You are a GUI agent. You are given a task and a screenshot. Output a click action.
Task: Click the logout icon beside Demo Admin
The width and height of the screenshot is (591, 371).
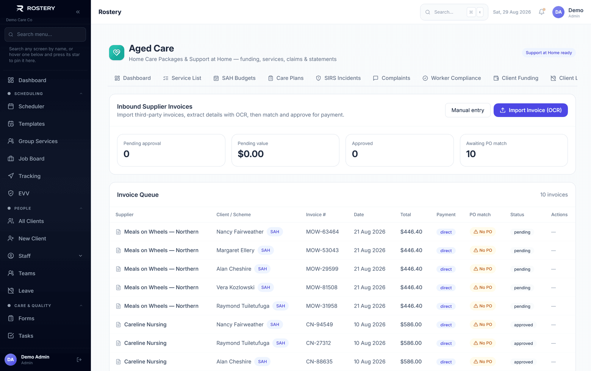(79, 360)
